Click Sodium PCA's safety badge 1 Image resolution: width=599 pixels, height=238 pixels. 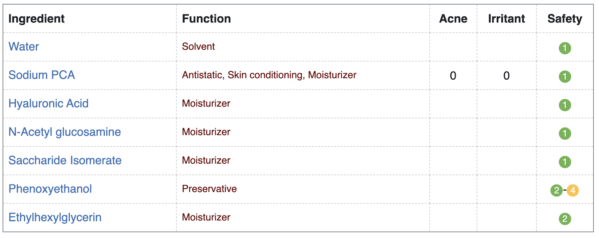(x=565, y=77)
